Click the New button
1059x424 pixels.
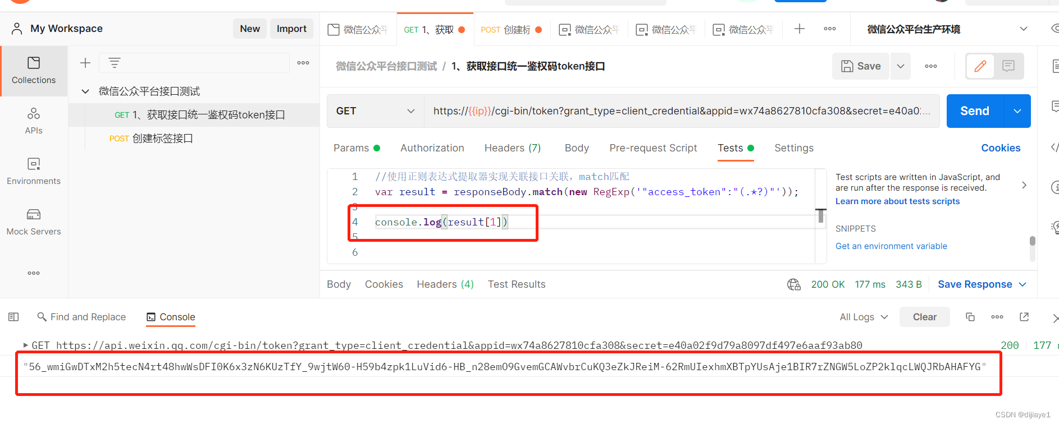pos(250,29)
